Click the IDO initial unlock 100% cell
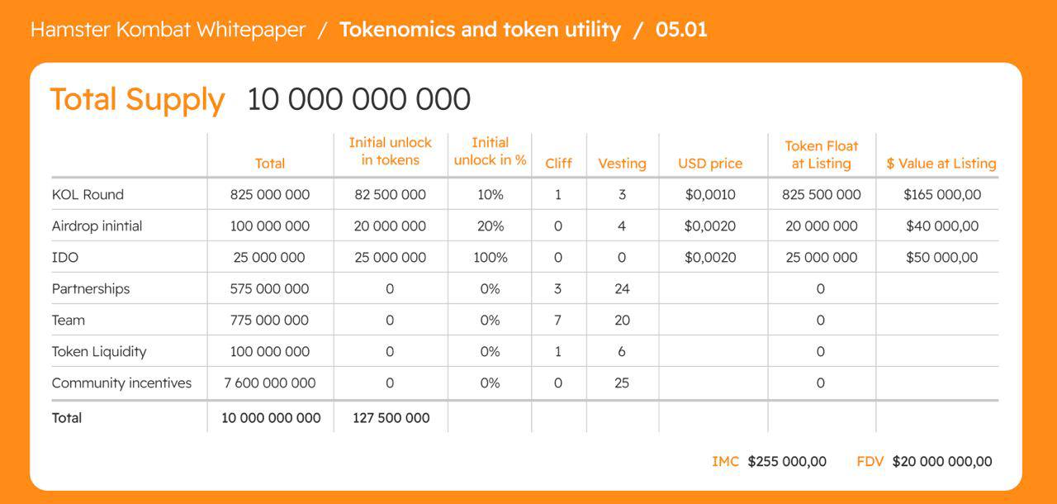Viewport: 1057px width, 504px height. coord(490,258)
